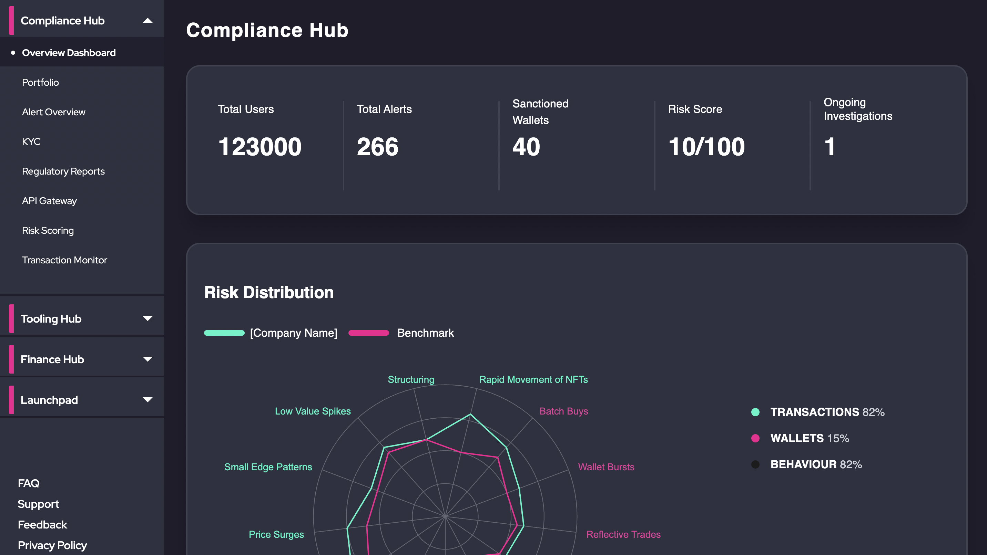Click the Risk Score label

(695, 109)
